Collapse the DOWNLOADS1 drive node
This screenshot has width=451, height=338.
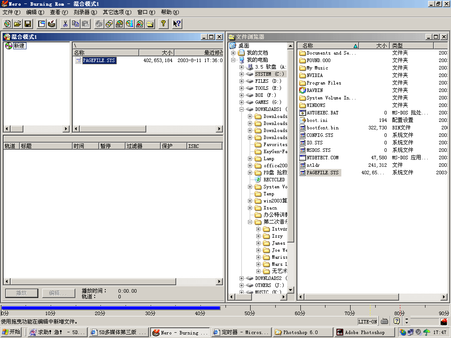click(x=242, y=109)
